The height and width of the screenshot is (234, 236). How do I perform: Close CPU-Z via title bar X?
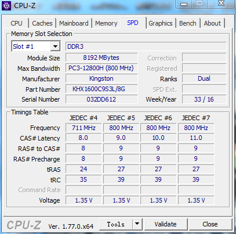tap(222, 3)
